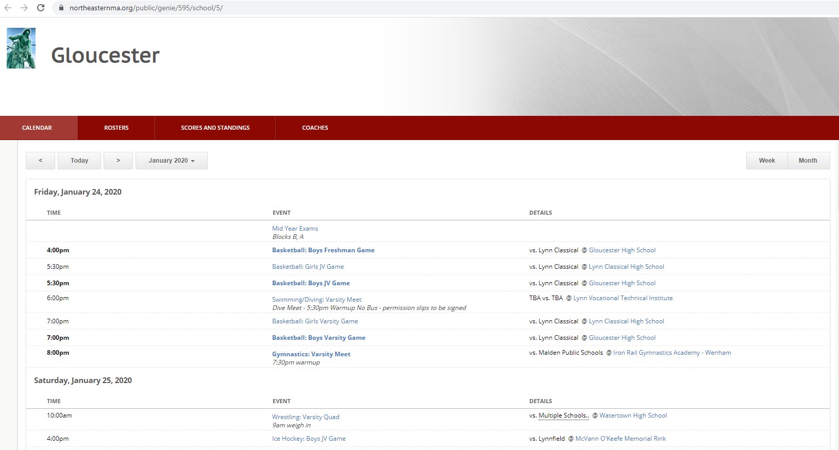Viewport: 839px width, 450px height.
Task: Open the Iron Rail Gymnastics Academy location
Action: click(x=672, y=353)
